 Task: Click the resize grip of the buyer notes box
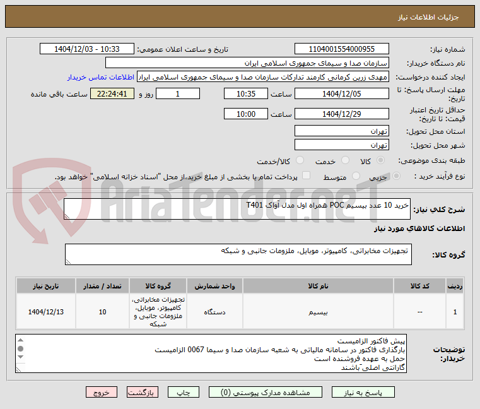click(19, 369)
